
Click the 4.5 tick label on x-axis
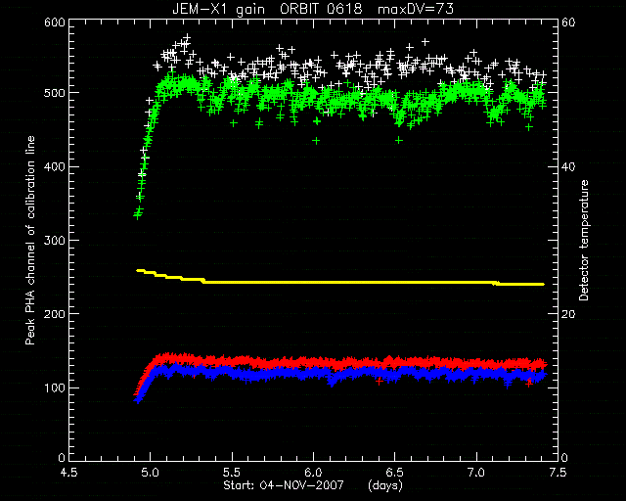point(68,473)
